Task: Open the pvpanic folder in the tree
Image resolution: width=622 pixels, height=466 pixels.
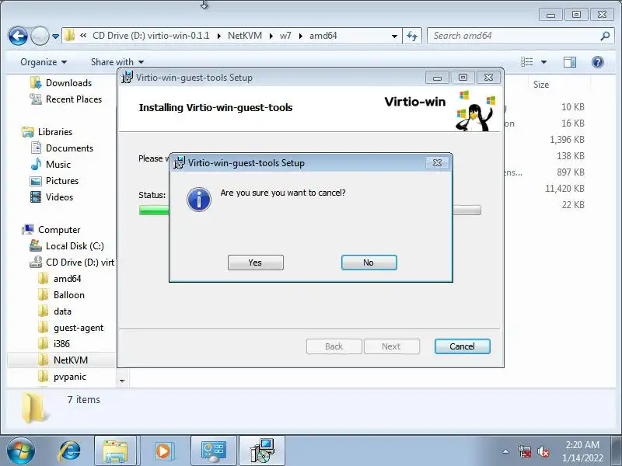Action: [70, 377]
